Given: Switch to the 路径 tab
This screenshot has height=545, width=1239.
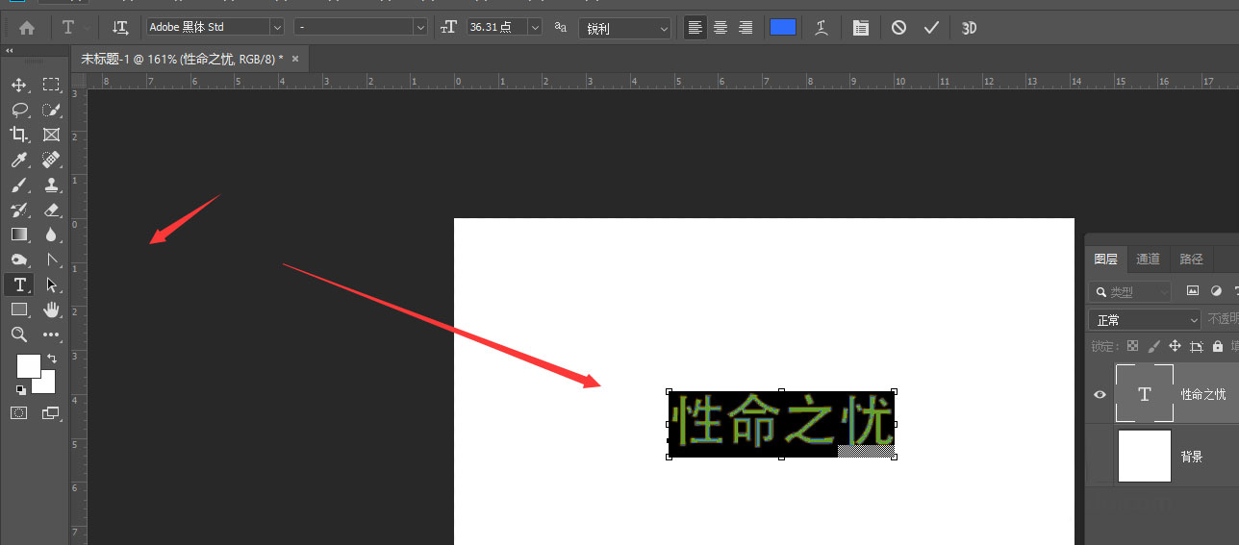Looking at the screenshot, I should (x=1191, y=259).
